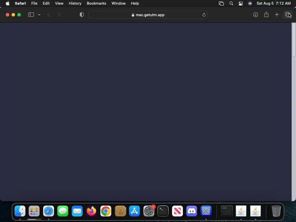Open the Bookmarks menu

click(x=96, y=3)
